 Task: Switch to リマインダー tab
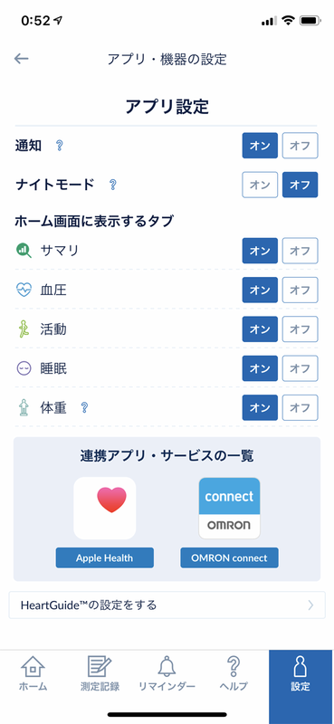(x=167, y=673)
